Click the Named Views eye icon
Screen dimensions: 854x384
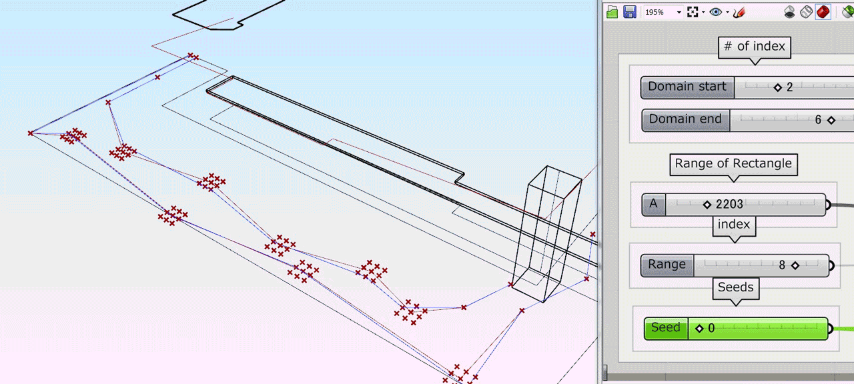(716, 12)
